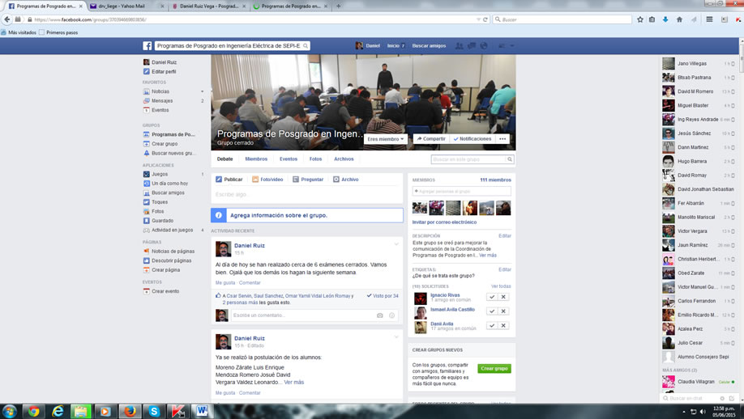Open Firefox URL history dropdown arrow

[x=478, y=19]
